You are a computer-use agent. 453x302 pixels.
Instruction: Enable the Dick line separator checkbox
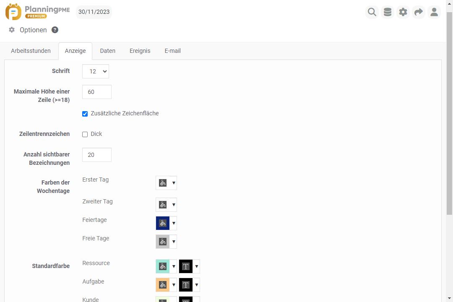(x=85, y=134)
